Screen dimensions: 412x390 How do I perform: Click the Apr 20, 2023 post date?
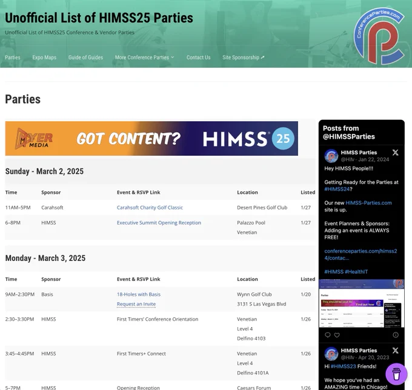click(374, 357)
